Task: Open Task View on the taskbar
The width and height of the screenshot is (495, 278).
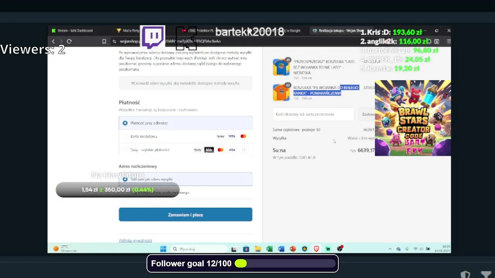Action: click(x=234, y=249)
